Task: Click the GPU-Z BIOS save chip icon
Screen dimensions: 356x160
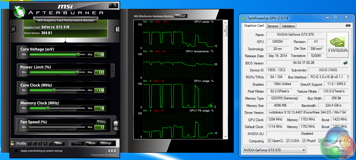Action: click(346, 63)
